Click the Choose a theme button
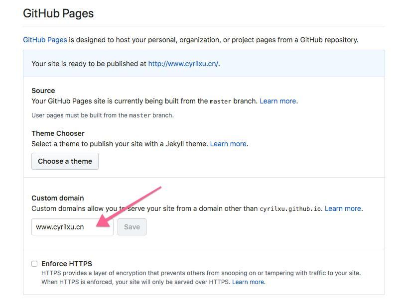The width and height of the screenshot is (407, 304). [65, 161]
